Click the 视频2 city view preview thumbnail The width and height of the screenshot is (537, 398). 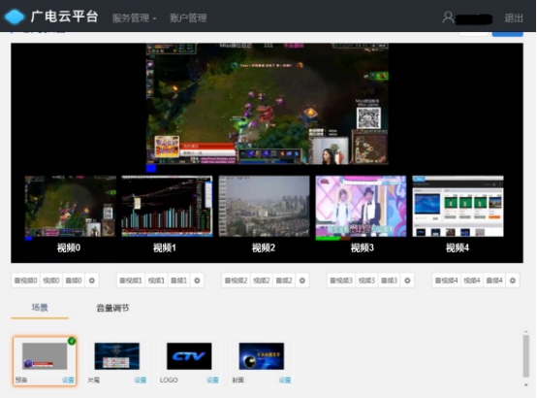click(x=264, y=206)
